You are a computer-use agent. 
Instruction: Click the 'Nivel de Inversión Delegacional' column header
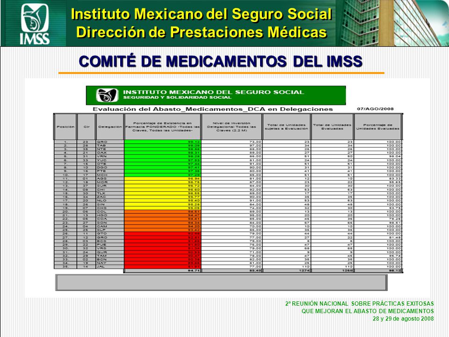tap(232, 127)
